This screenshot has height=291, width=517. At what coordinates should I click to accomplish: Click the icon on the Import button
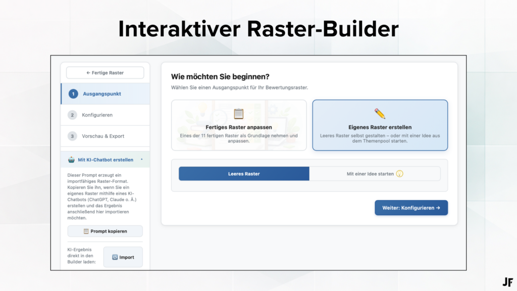point(115,257)
